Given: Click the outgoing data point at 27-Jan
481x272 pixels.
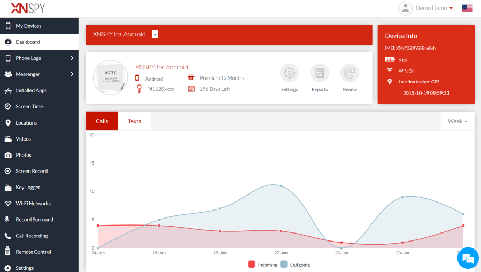Looking at the screenshot, I should (x=281, y=186).
